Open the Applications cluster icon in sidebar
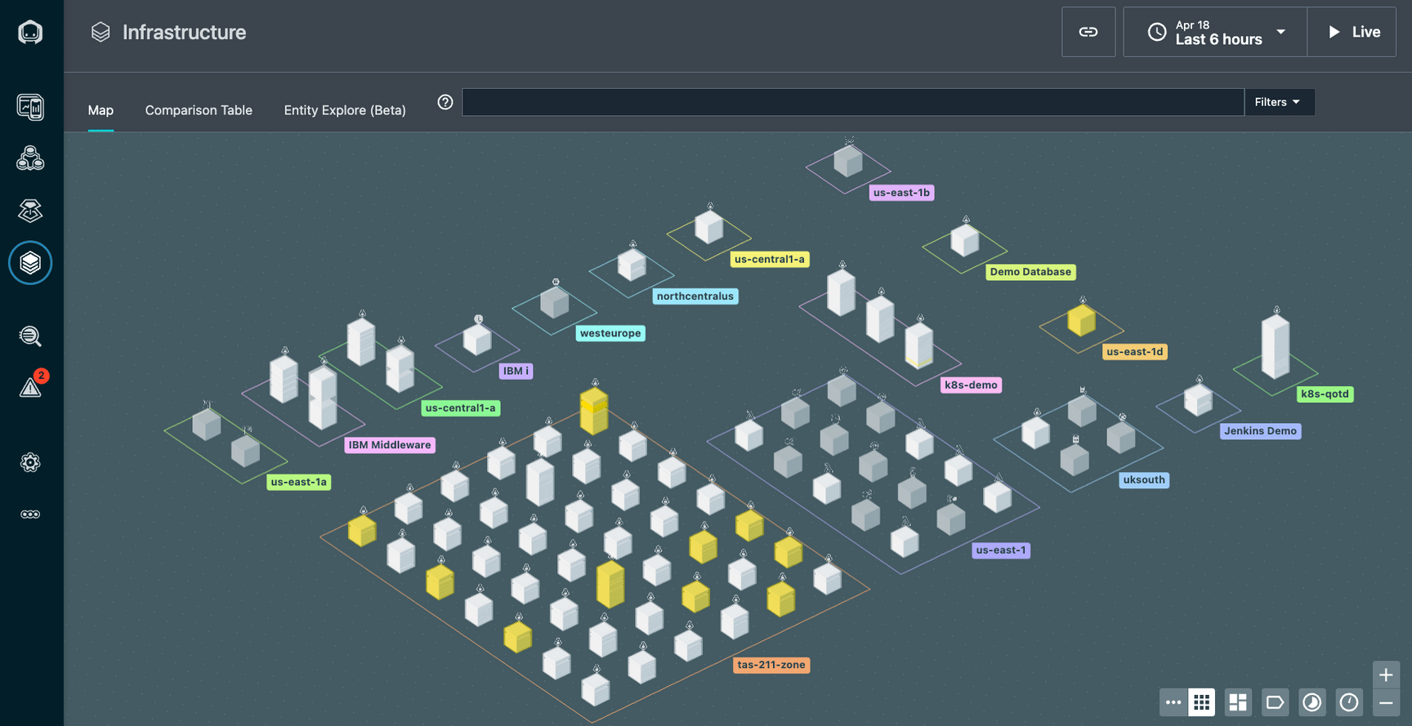1412x726 pixels. (30, 158)
